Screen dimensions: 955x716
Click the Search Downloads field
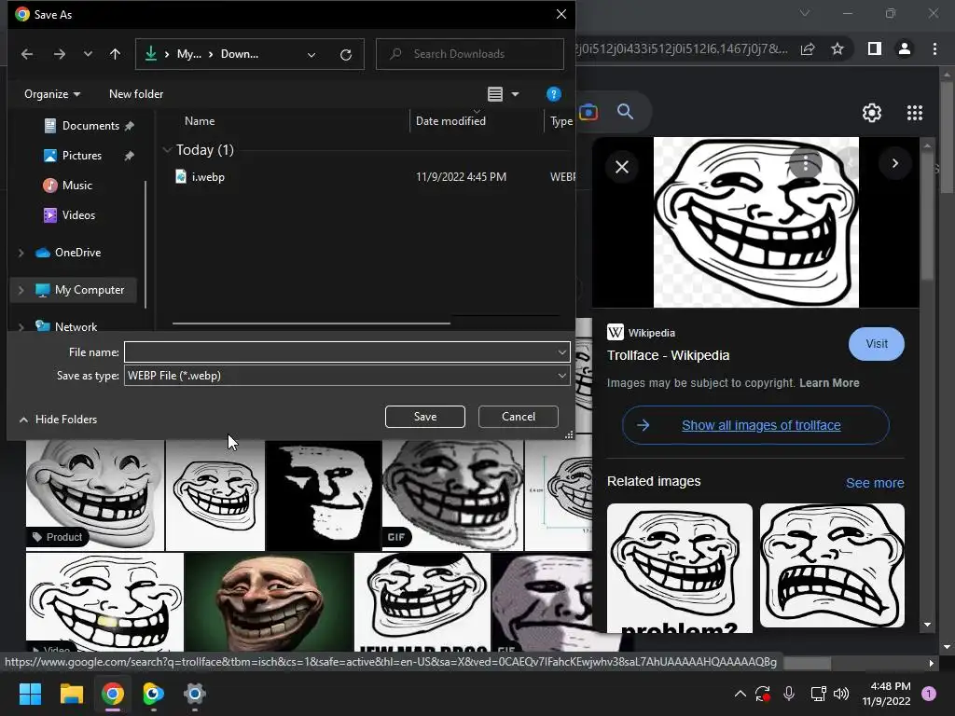point(470,54)
